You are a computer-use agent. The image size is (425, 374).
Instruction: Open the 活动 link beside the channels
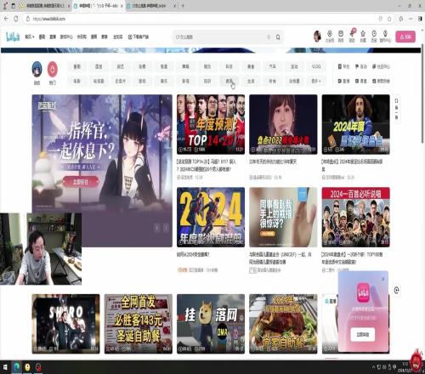coord(361,66)
